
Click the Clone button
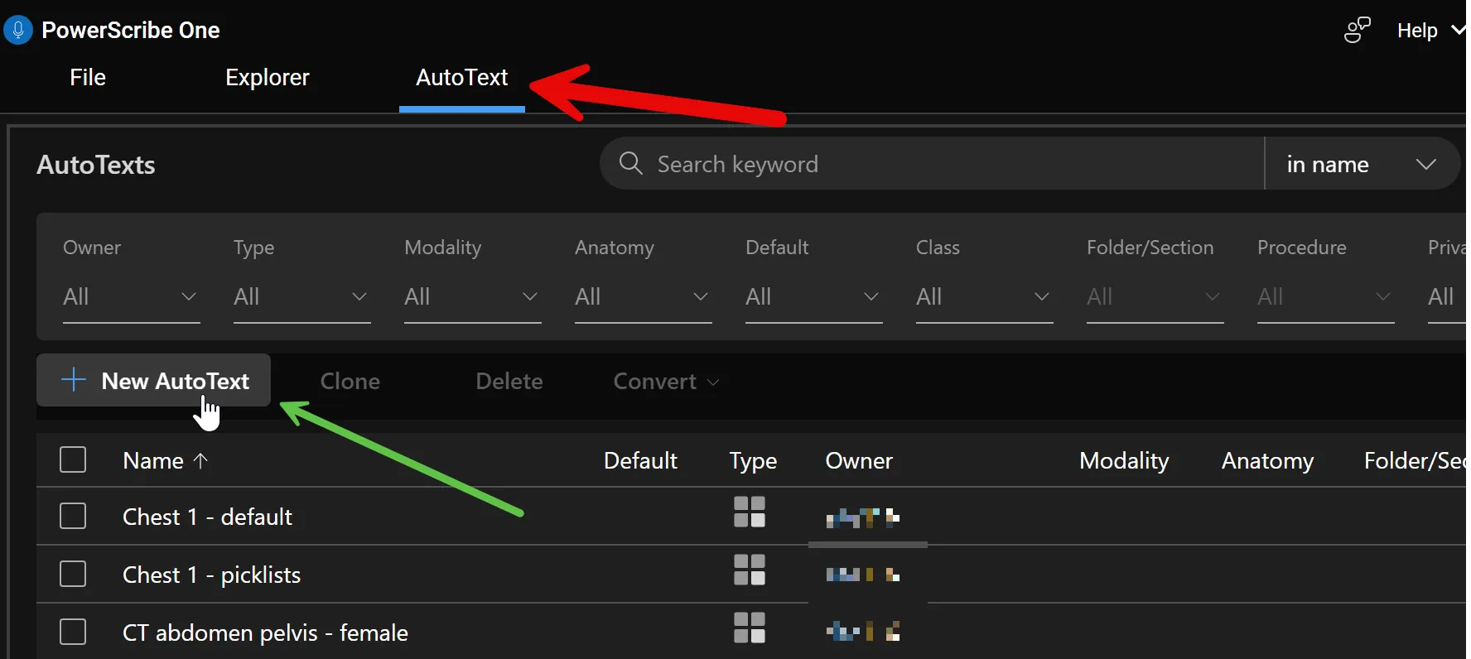point(350,381)
